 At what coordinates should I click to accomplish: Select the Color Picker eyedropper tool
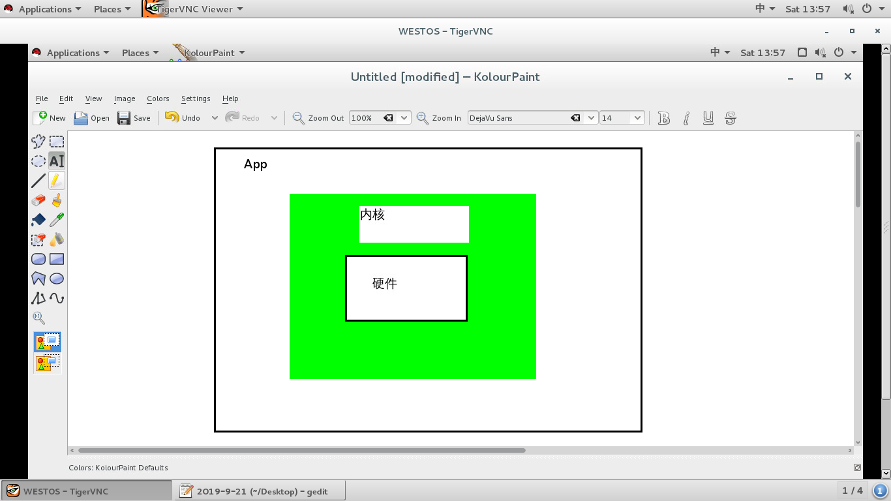click(x=57, y=220)
